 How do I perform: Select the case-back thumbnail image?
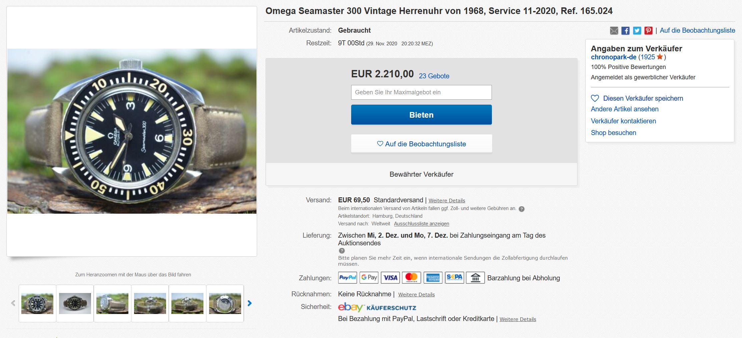pos(225,303)
